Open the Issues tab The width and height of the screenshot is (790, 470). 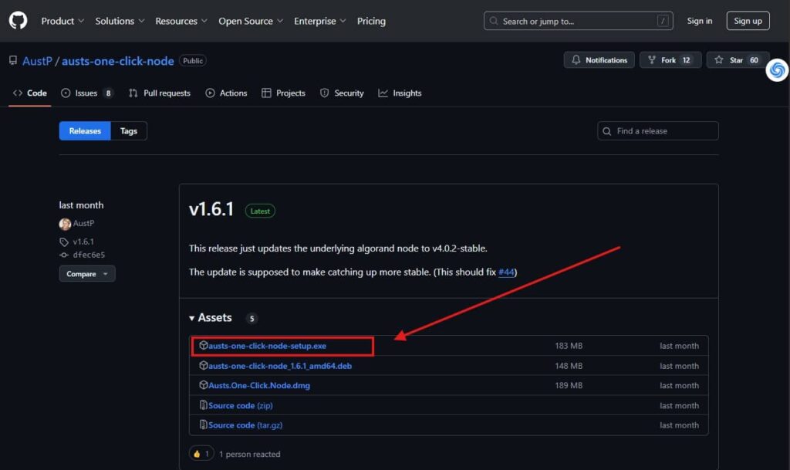coord(86,93)
